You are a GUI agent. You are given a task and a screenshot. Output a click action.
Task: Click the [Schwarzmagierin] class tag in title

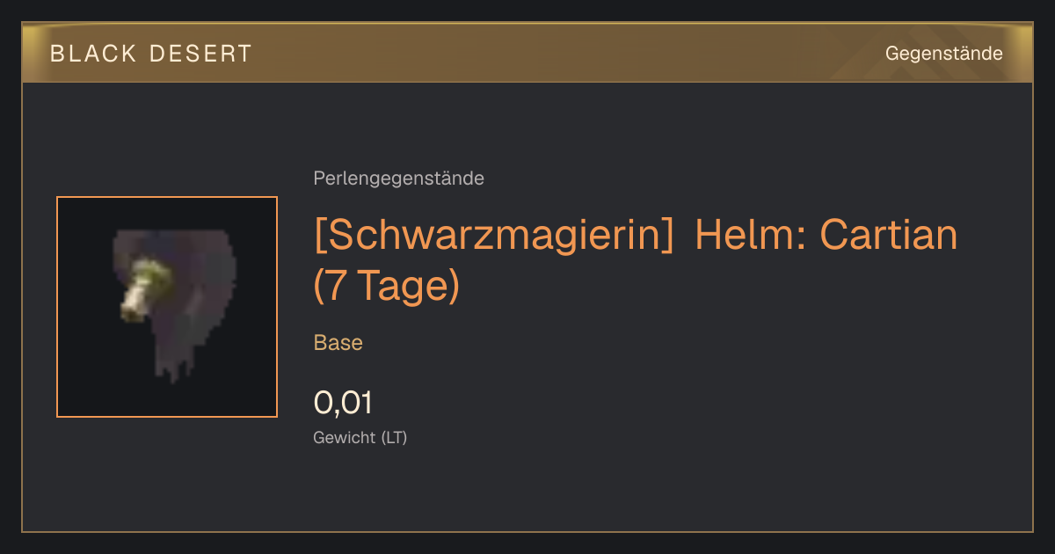tap(493, 235)
